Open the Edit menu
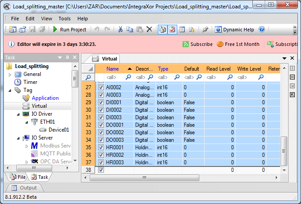 coord(30,19)
